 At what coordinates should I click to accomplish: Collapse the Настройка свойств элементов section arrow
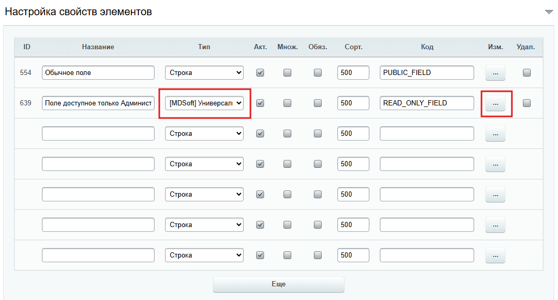click(x=549, y=12)
